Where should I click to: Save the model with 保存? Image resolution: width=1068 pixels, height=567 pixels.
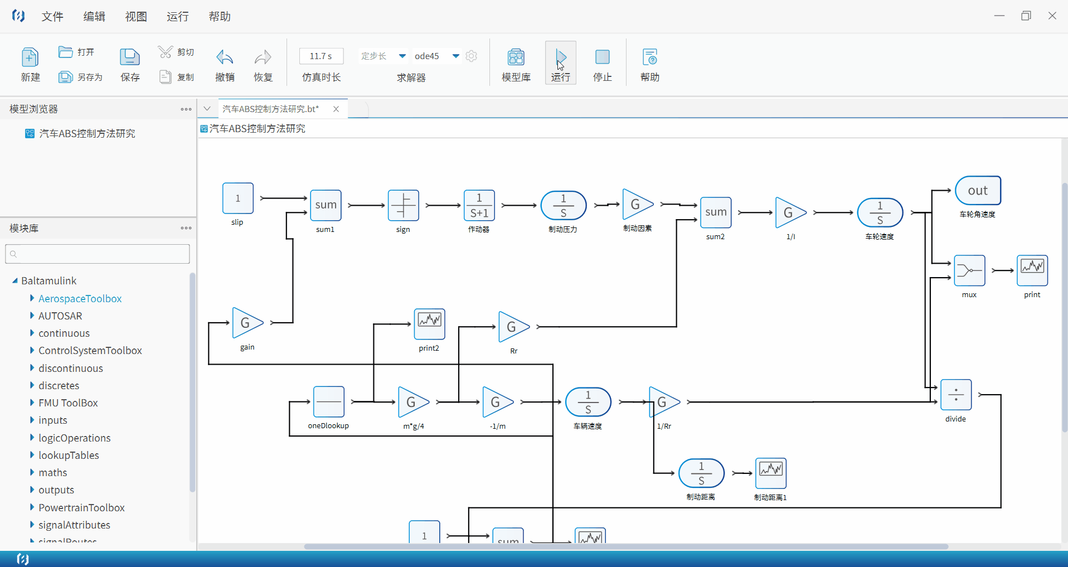point(130,64)
